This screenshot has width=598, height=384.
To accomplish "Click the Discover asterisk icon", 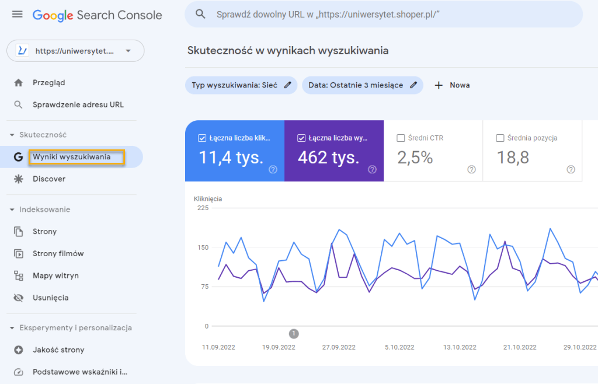I will [x=18, y=179].
